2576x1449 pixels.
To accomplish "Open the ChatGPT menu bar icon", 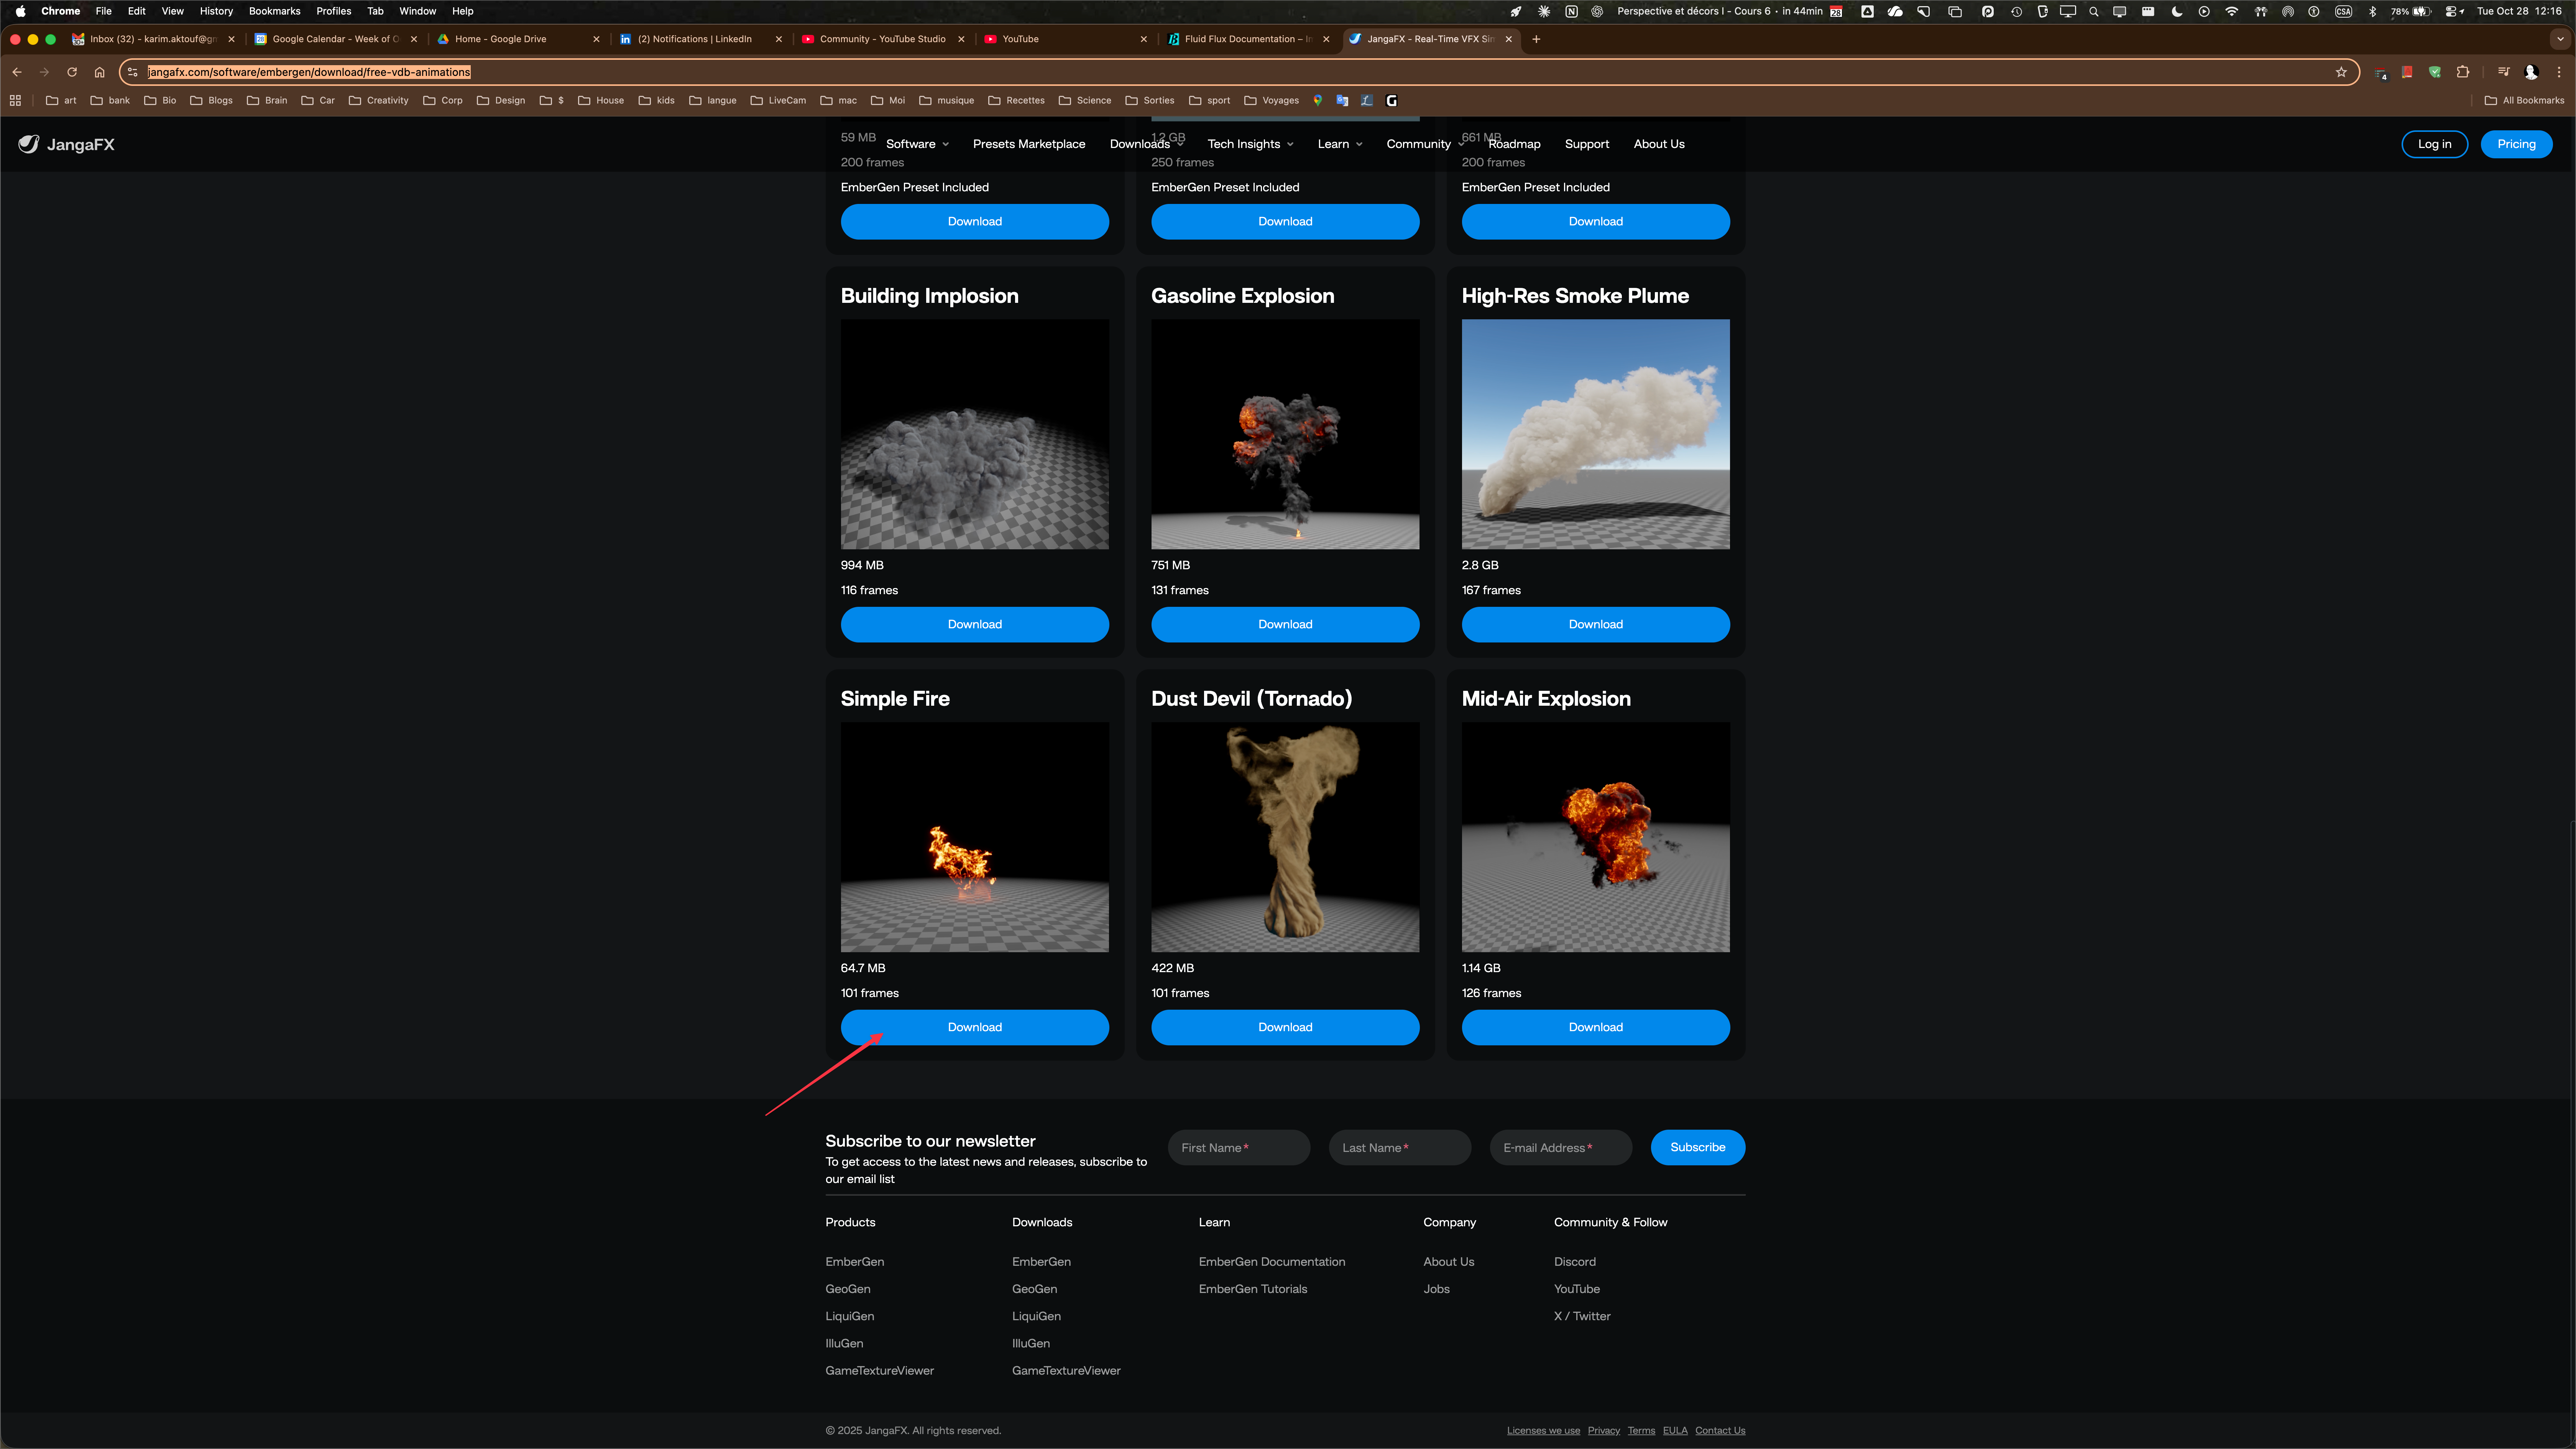I will [x=1597, y=12].
